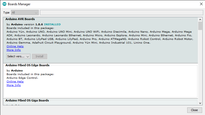Viewport: 205px width, 115px height.
Task: Select the Arduino AVR Boards package title
Action: tap(20, 19)
